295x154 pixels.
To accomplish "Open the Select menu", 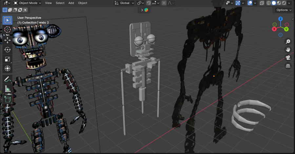I will (60, 3).
